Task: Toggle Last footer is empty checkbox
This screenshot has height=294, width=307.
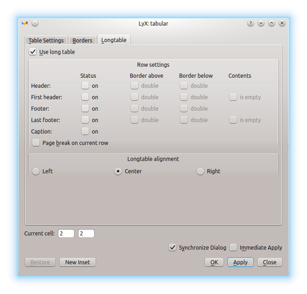Action: 233,120
